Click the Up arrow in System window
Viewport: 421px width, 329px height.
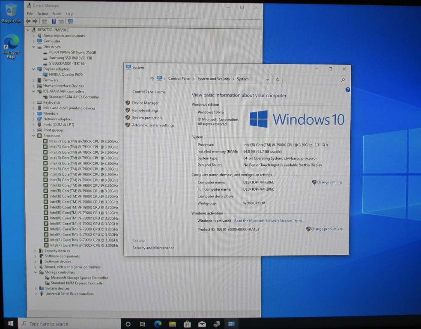pos(152,79)
